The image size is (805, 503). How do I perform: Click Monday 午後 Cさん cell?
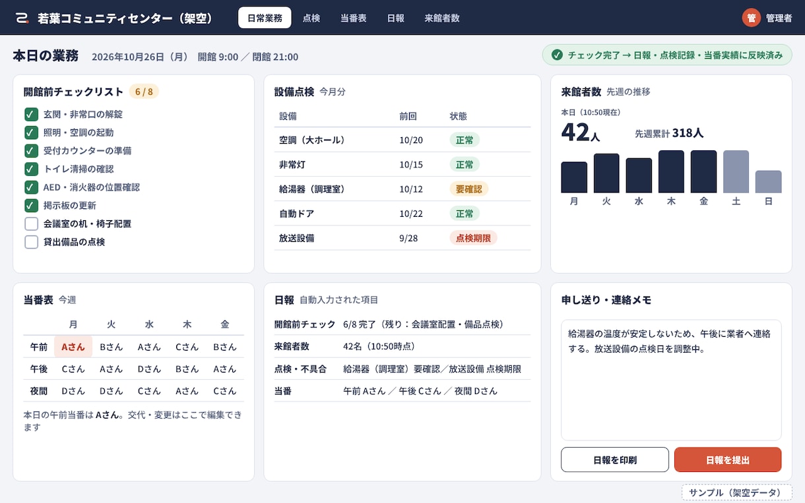coord(73,369)
